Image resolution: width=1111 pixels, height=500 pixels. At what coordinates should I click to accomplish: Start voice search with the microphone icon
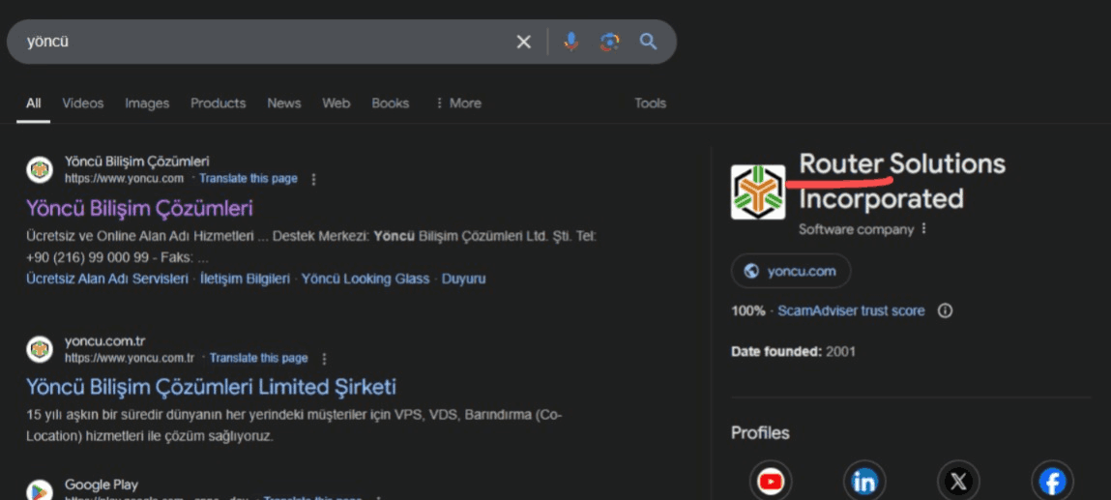click(570, 42)
